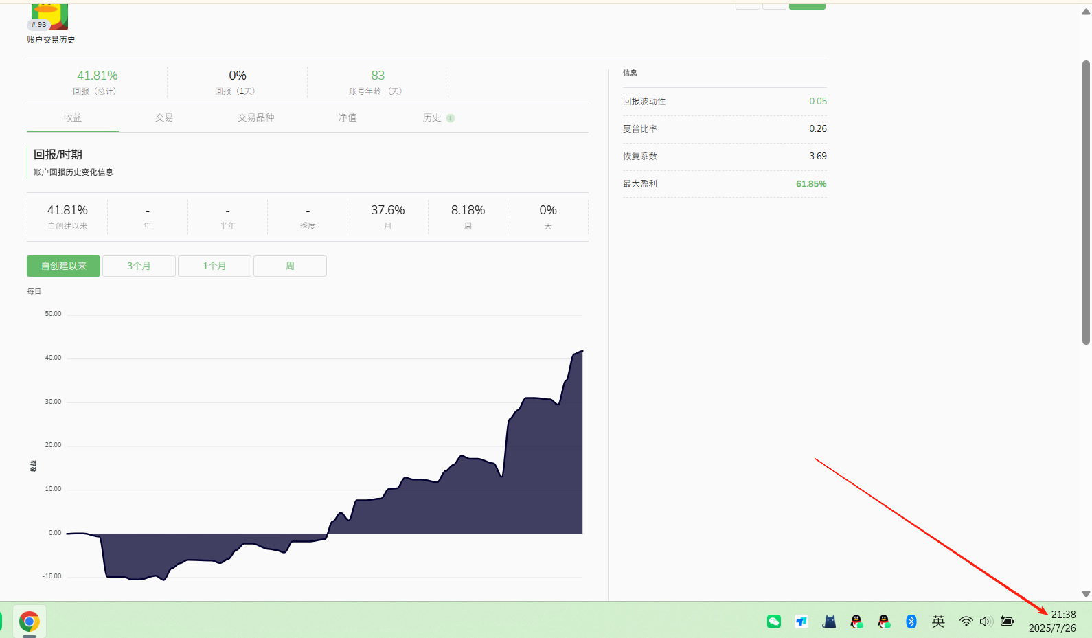Open WeChat tray icon
The width and height of the screenshot is (1092, 638).
[x=774, y=622]
